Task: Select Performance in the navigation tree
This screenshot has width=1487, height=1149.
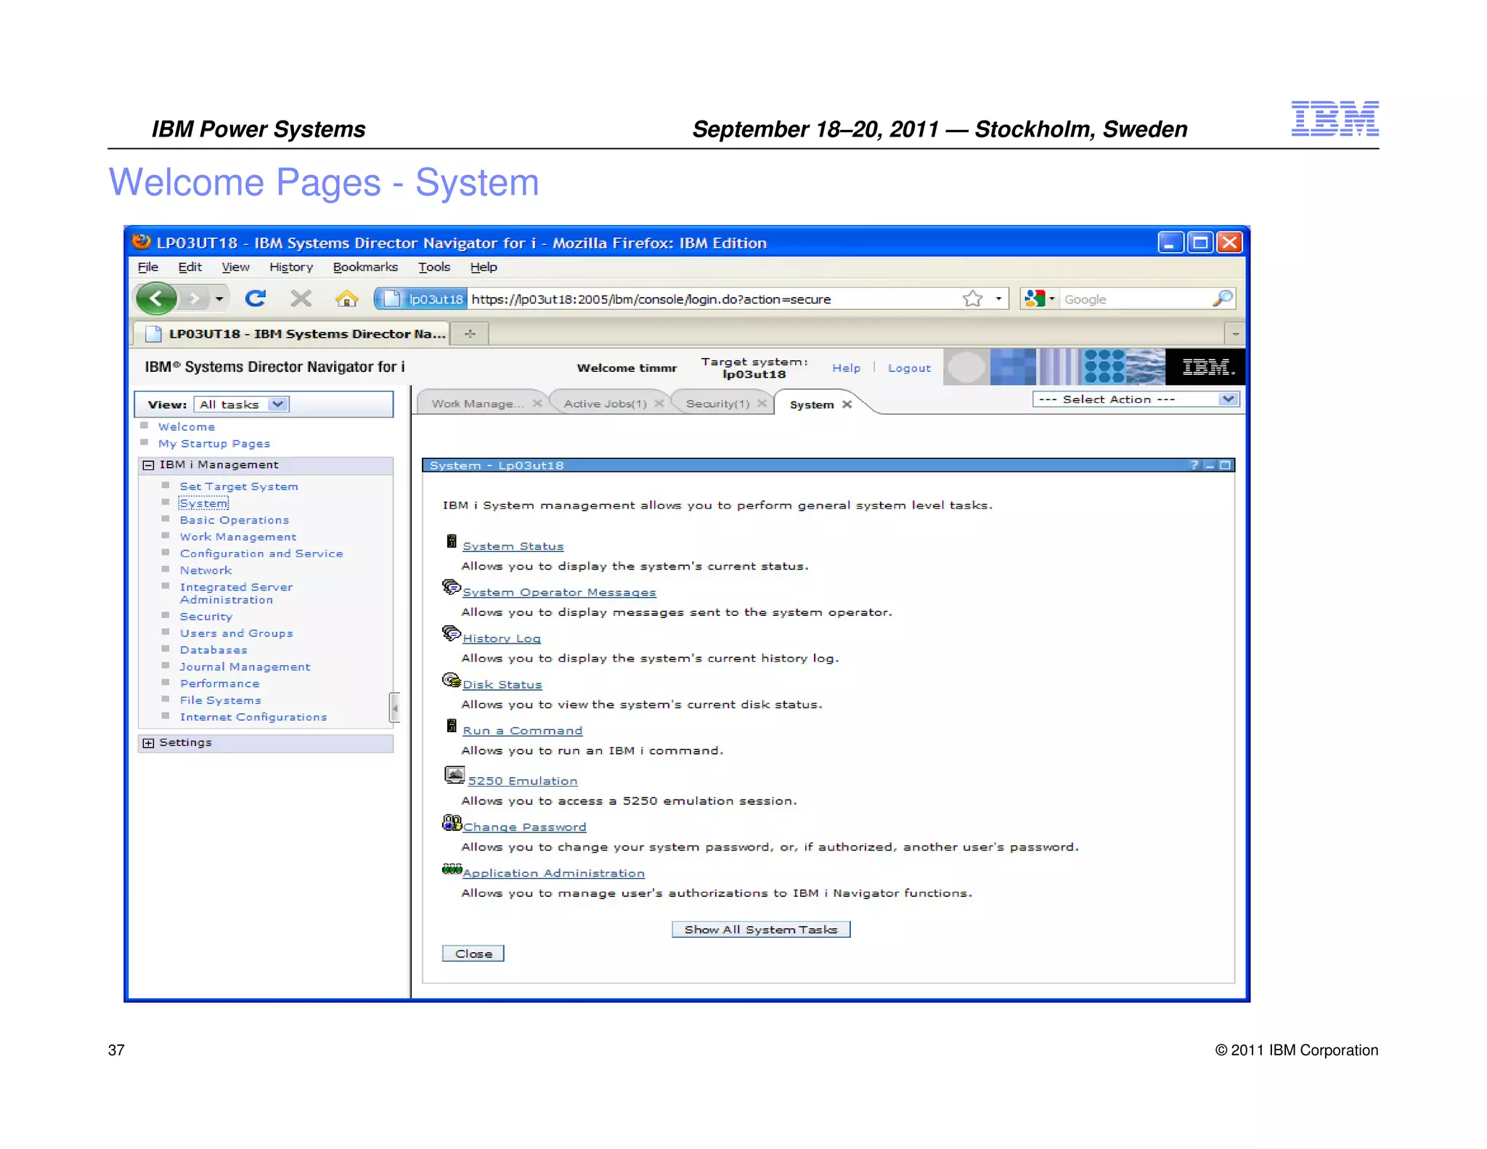Action: coord(219,683)
